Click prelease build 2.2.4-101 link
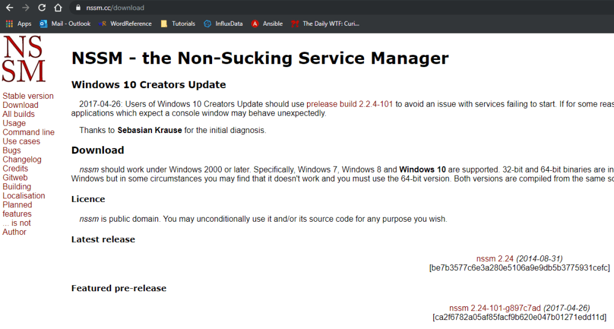 (x=350, y=104)
